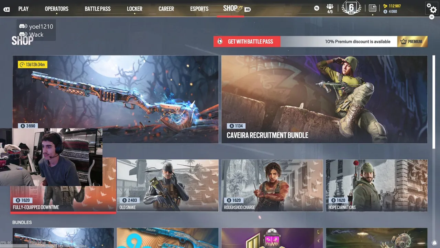Click the stopwatch icon on battle pass banner
440x248 pixels.
pos(219,42)
